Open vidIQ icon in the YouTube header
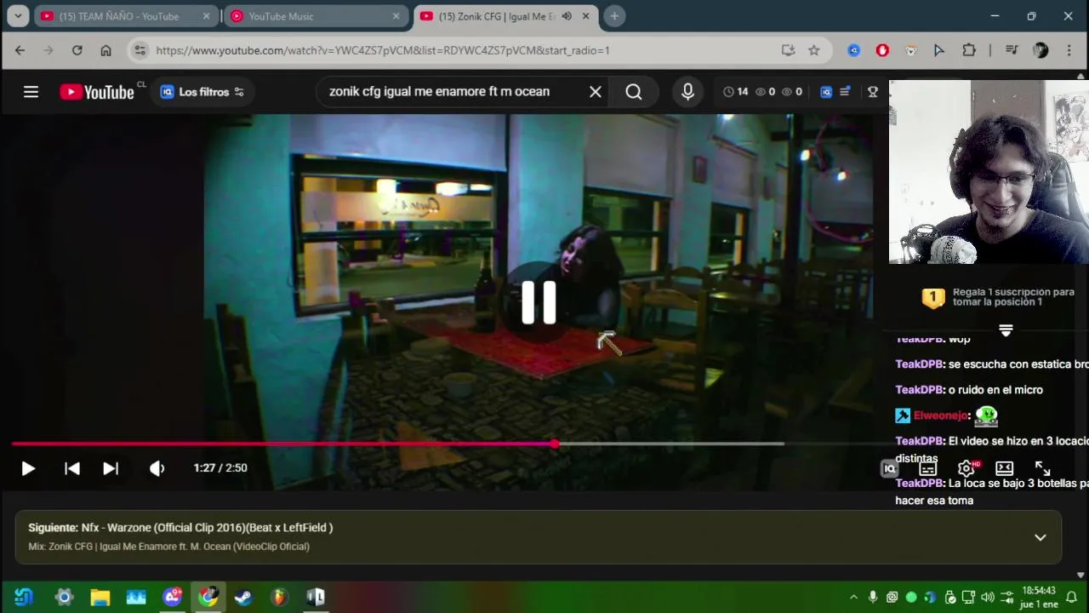 tap(826, 92)
